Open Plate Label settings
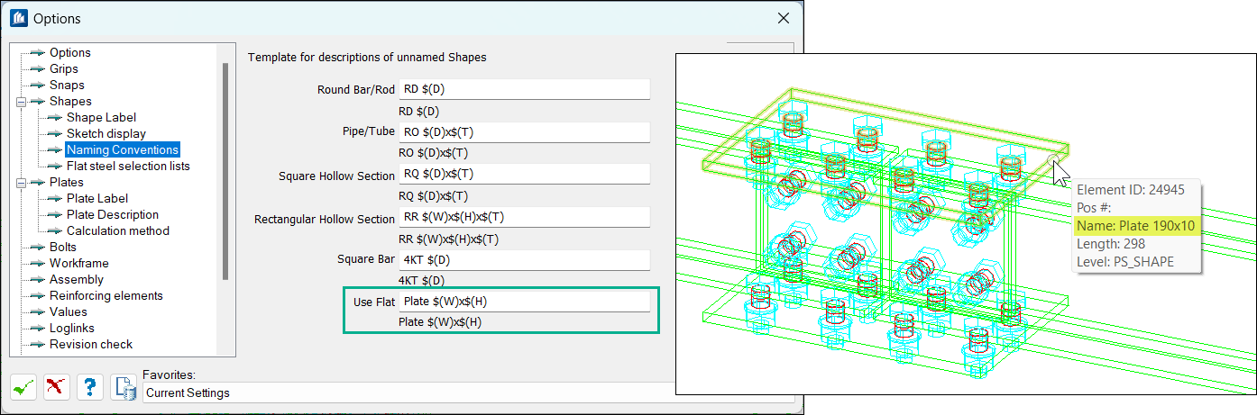The height and width of the screenshot is (415, 1257). pos(97,199)
